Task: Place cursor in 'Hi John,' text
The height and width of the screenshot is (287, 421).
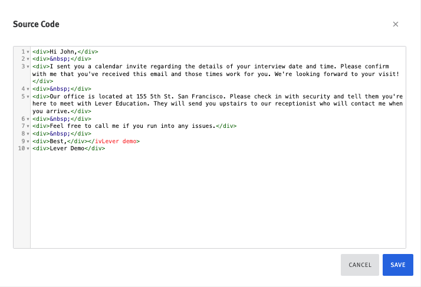Action: (x=63, y=51)
